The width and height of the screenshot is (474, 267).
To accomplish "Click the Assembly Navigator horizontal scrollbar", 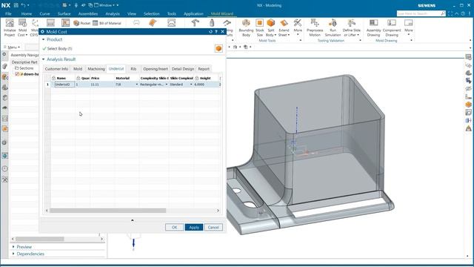I will [x=40, y=239].
